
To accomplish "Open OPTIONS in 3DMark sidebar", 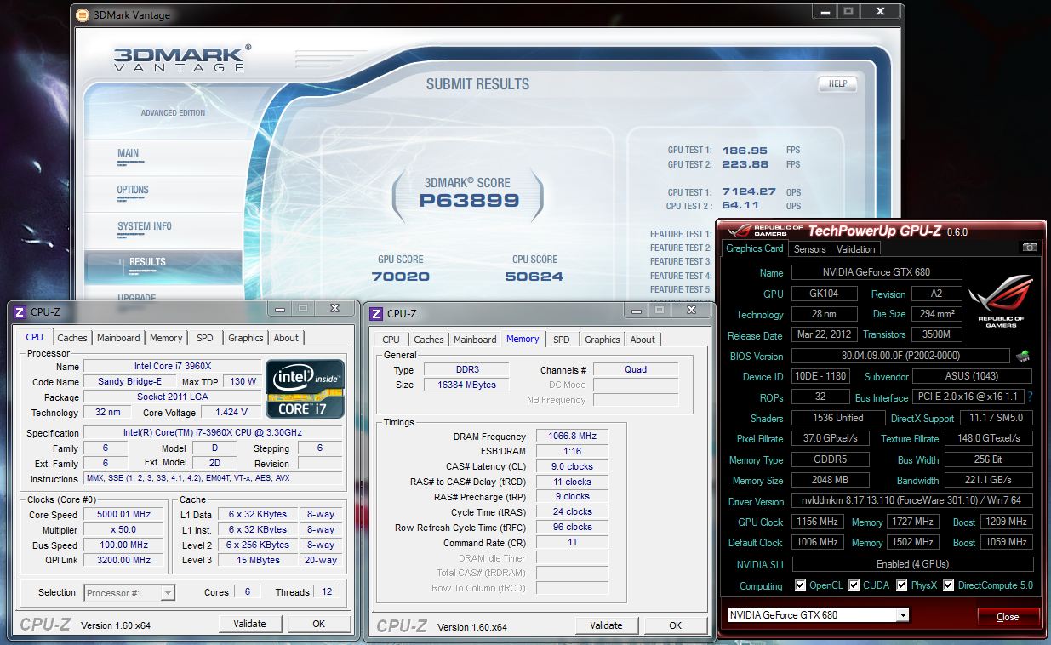I will (133, 190).
